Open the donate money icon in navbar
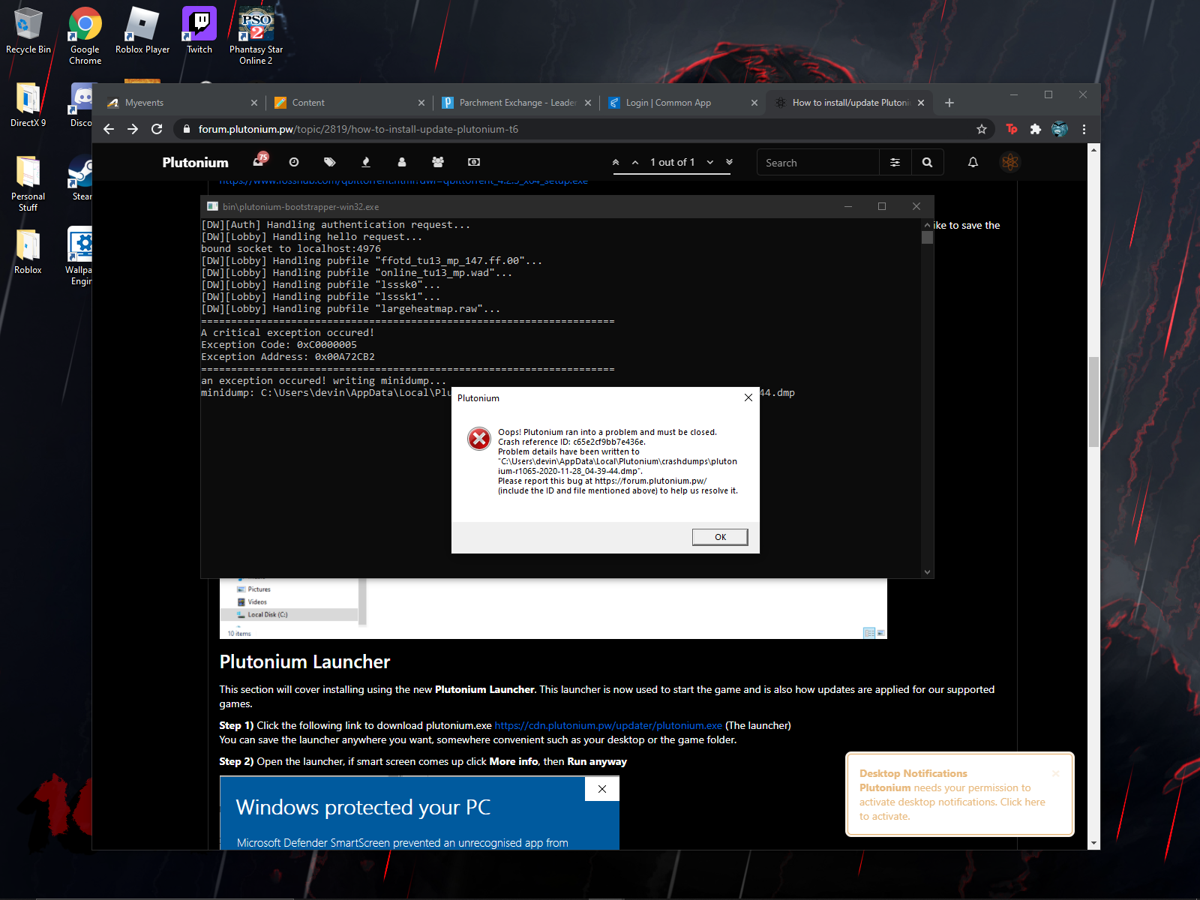Image resolution: width=1200 pixels, height=900 pixels. (474, 162)
